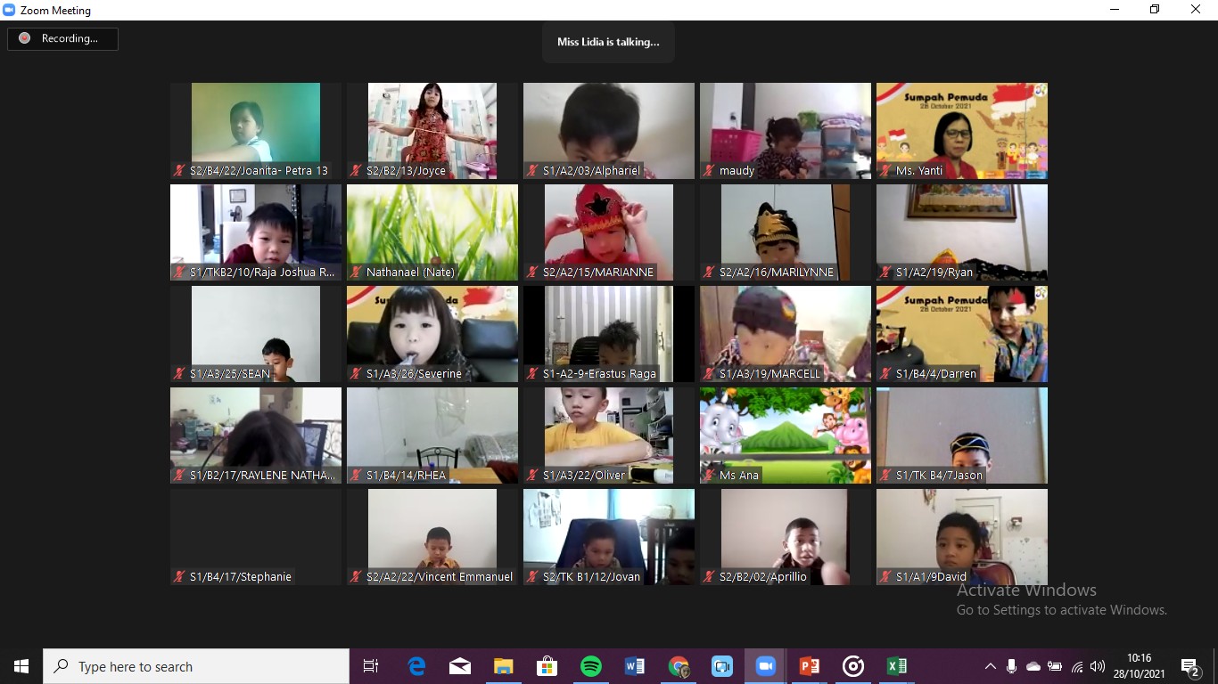Expand the hidden system tray icons

coord(990,666)
